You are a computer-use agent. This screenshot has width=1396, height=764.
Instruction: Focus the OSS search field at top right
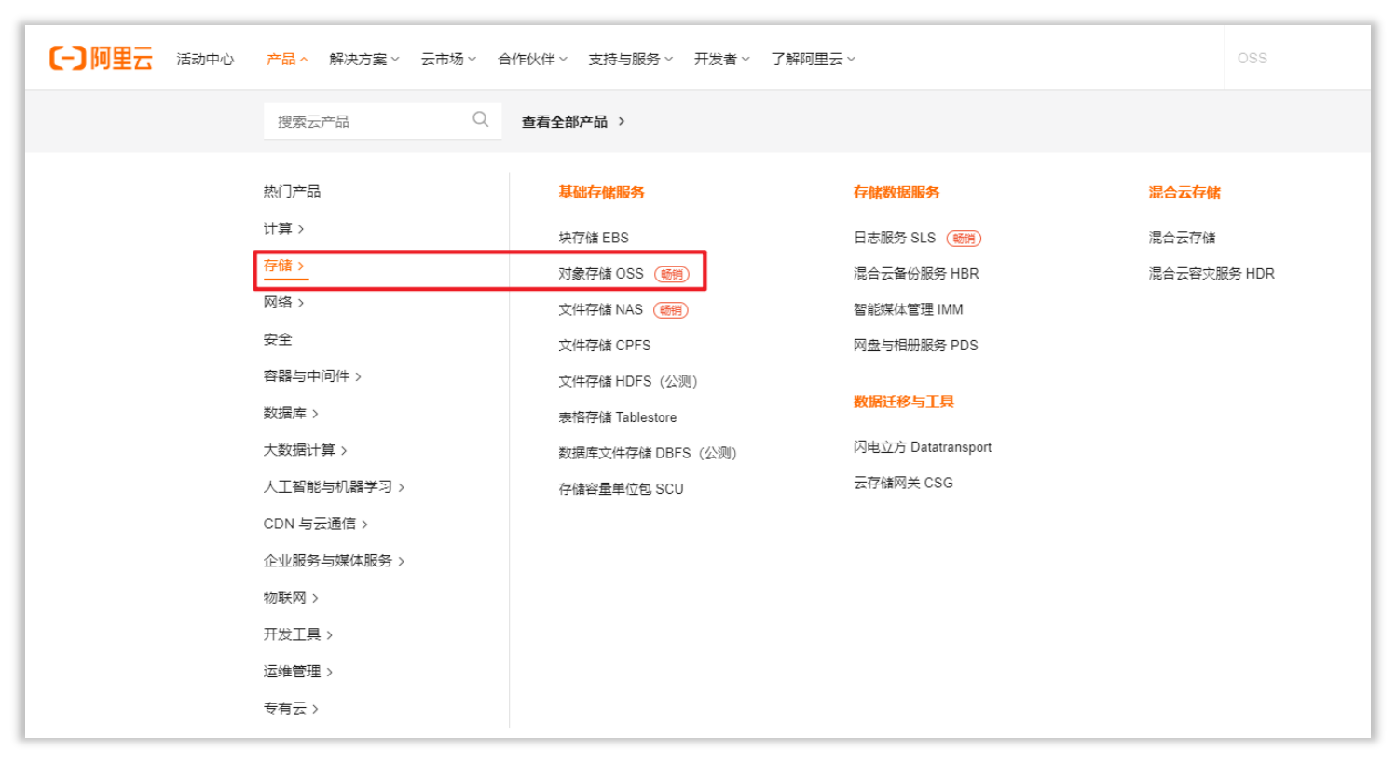tap(1297, 58)
